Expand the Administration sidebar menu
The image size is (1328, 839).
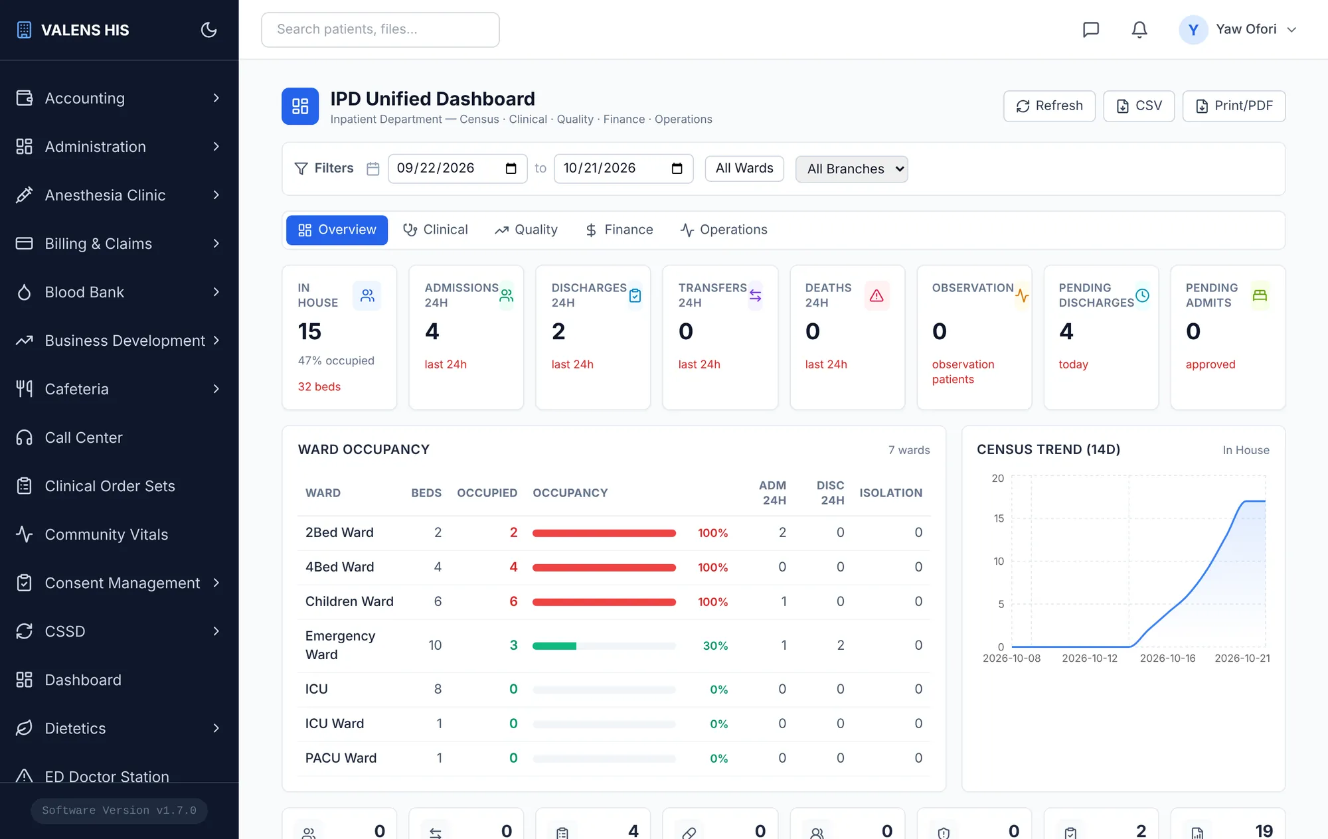pyautogui.click(x=120, y=147)
